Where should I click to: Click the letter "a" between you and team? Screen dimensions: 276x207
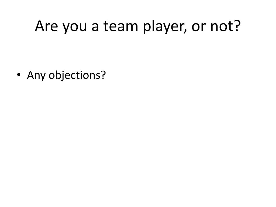[95, 27]
